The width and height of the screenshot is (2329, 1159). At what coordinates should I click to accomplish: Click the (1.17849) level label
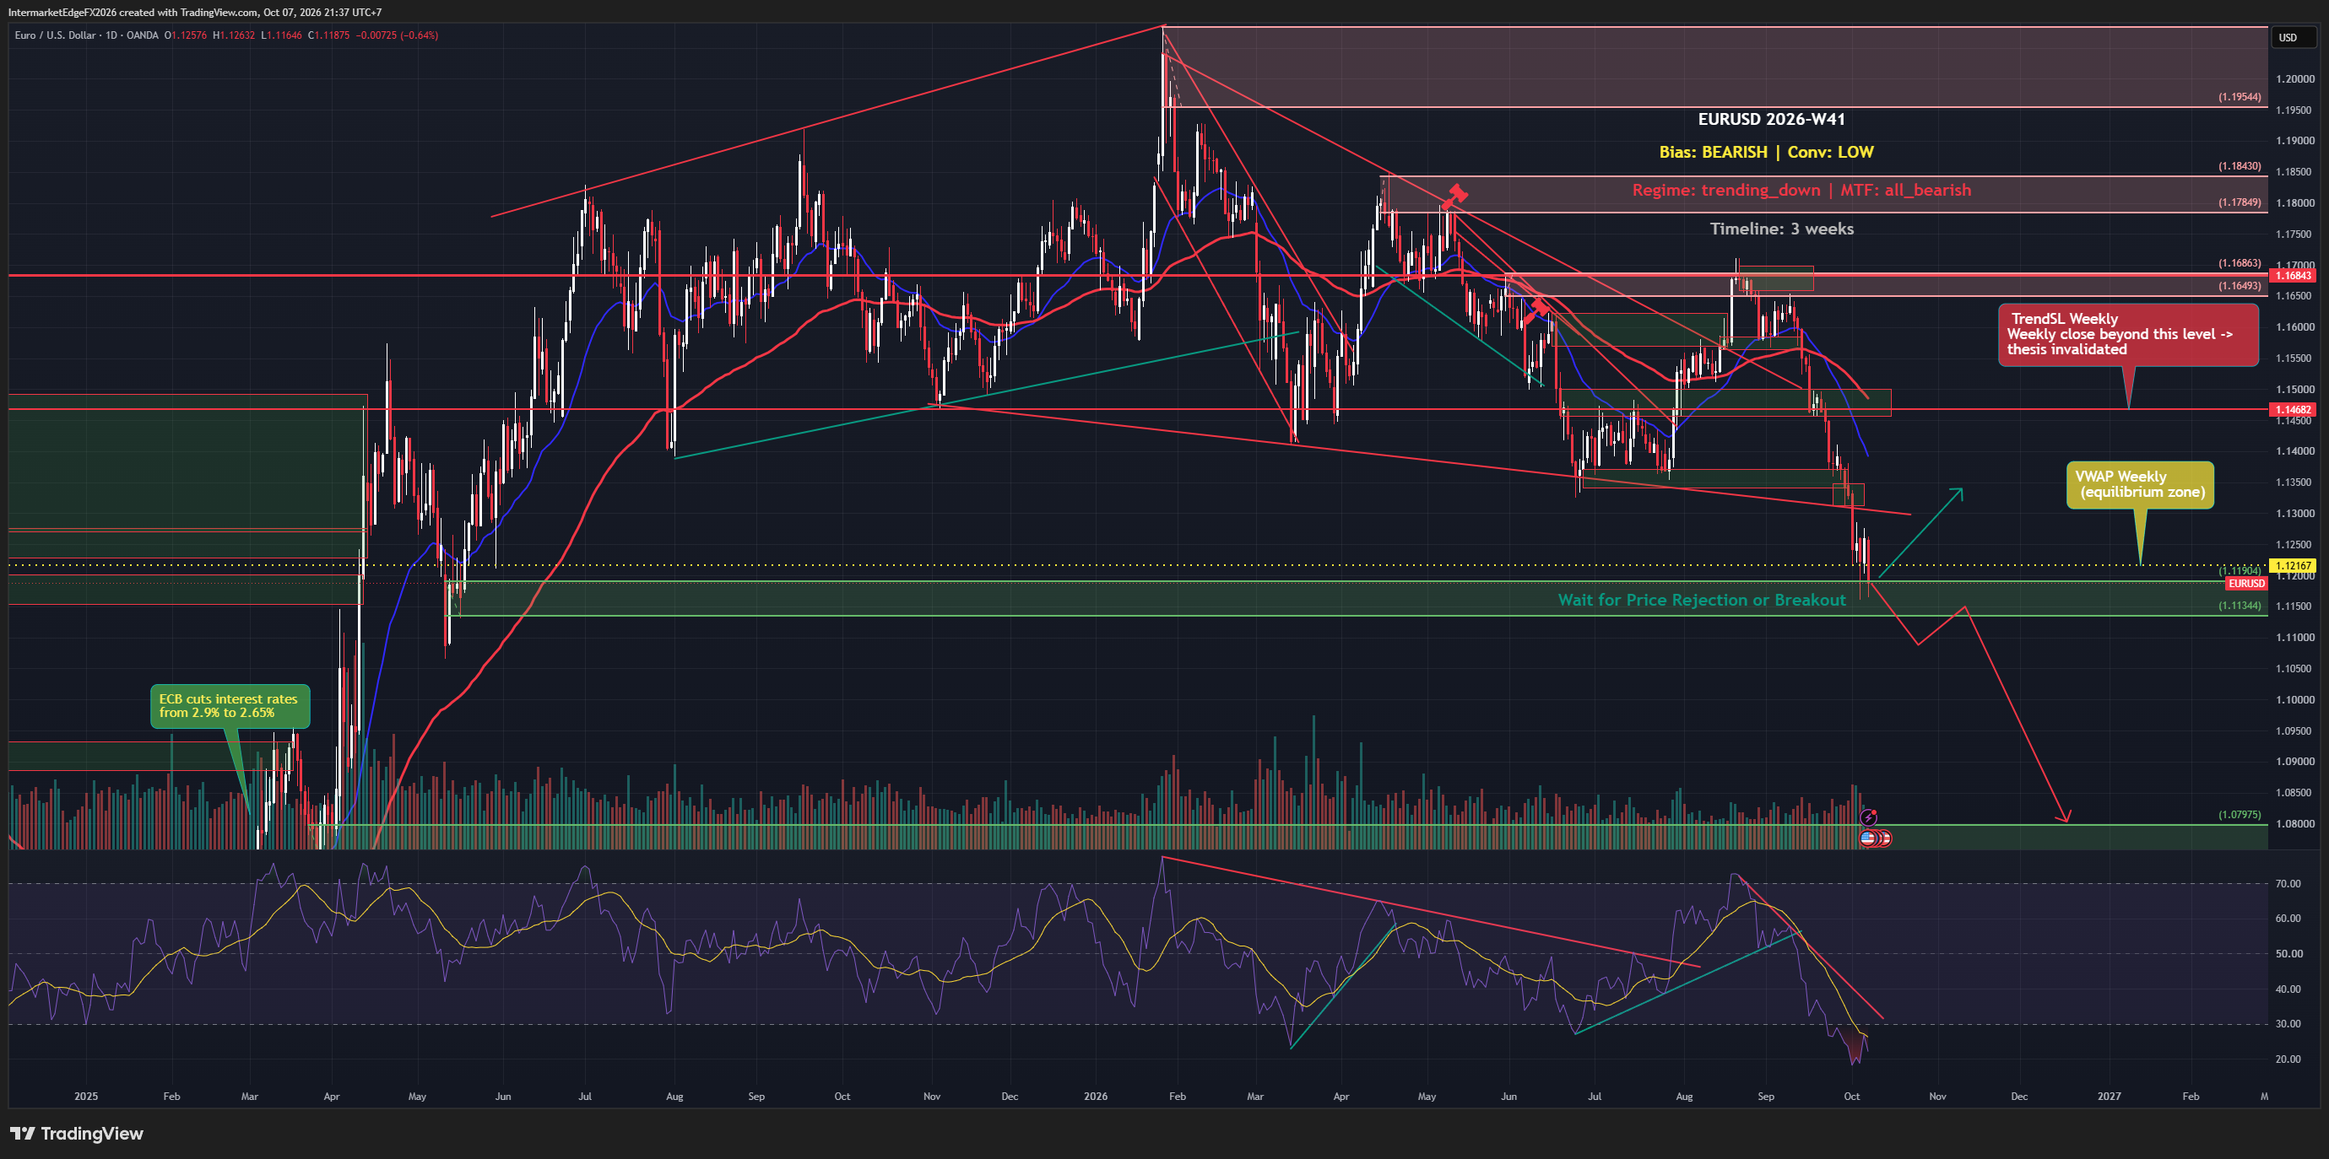pos(2240,202)
